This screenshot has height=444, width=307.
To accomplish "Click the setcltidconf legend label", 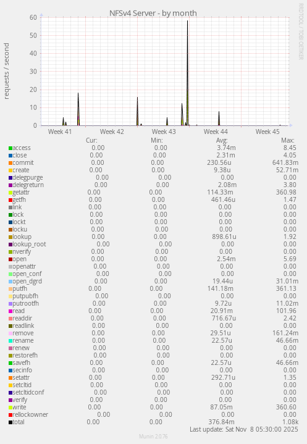I will [x=28, y=392].
